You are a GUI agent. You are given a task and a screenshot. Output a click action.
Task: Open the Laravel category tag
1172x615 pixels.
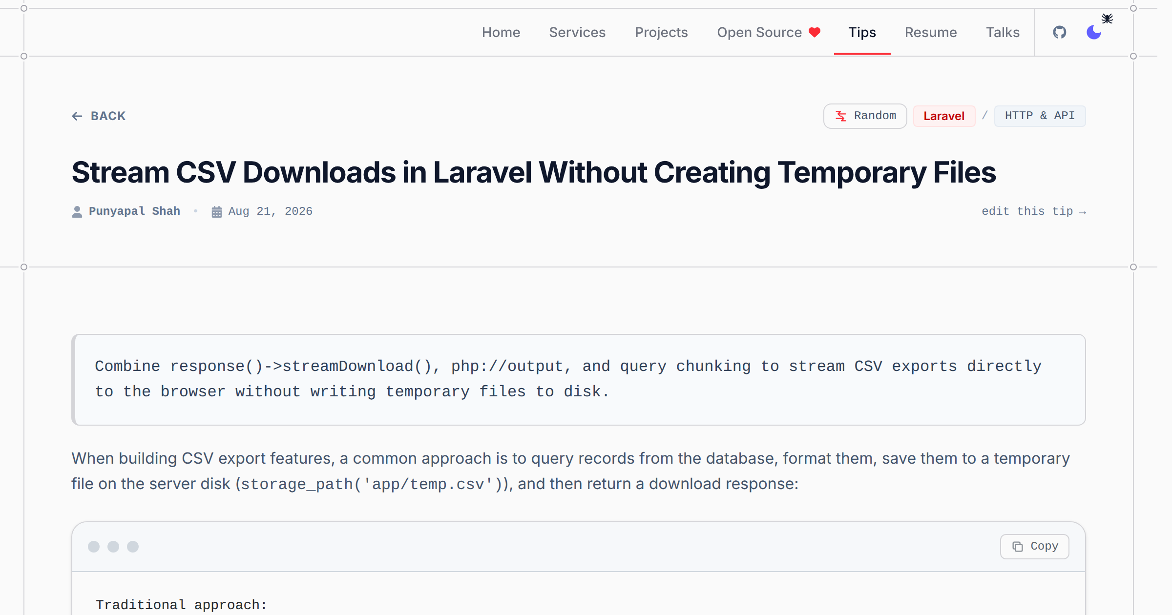click(x=944, y=116)
